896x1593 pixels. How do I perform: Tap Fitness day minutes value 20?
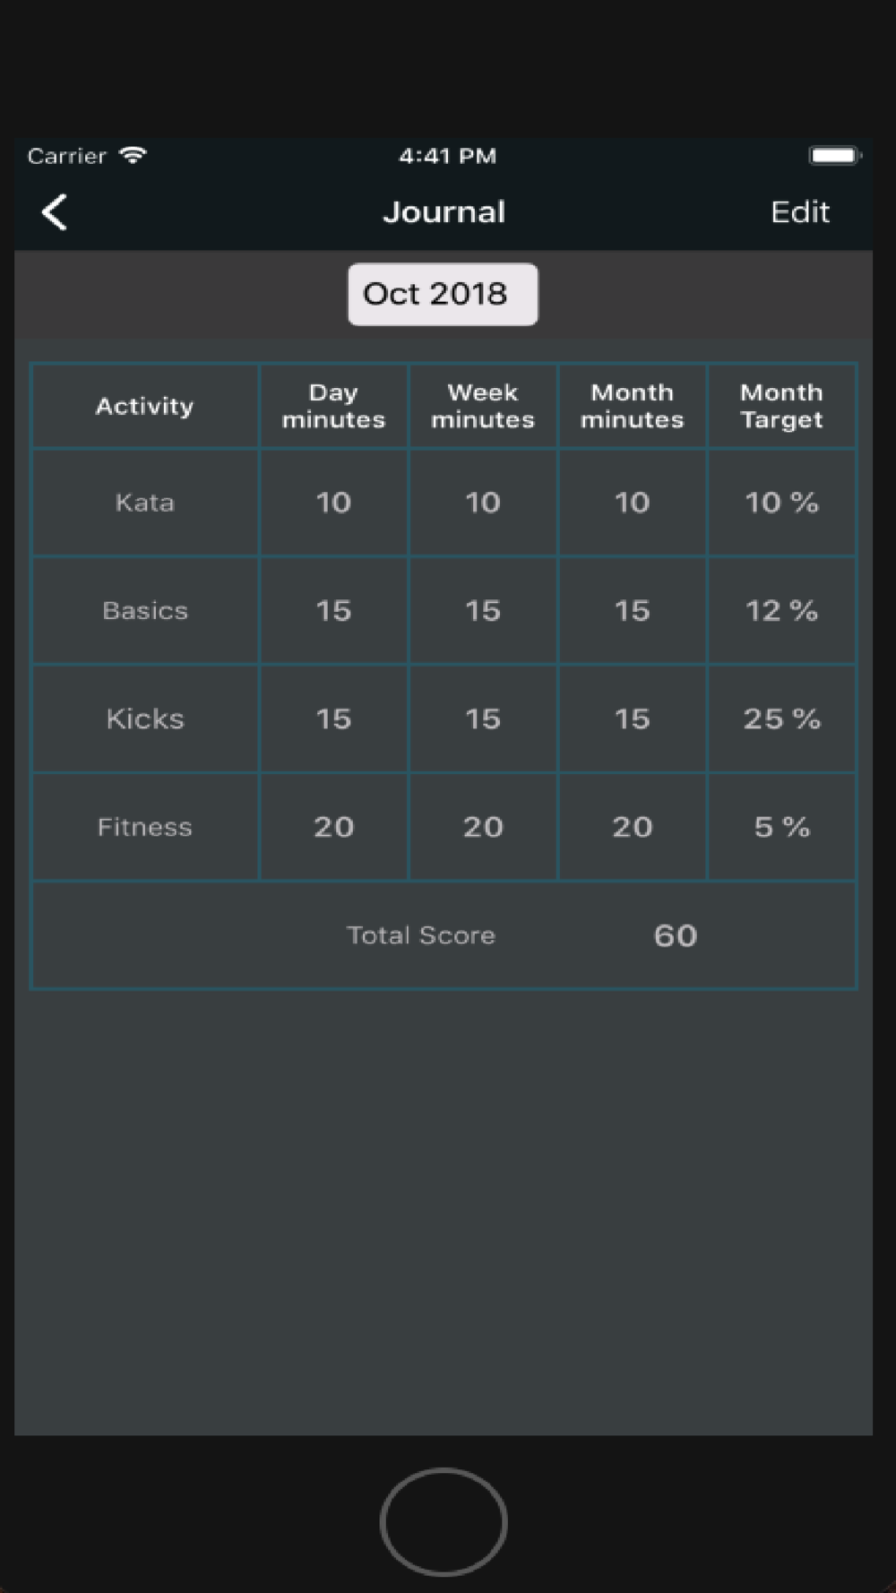(x=333, y=827)
